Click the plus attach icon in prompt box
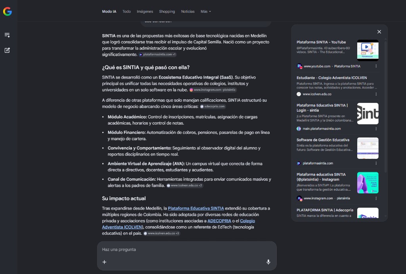Screen dimensions: 406x274 104,262
